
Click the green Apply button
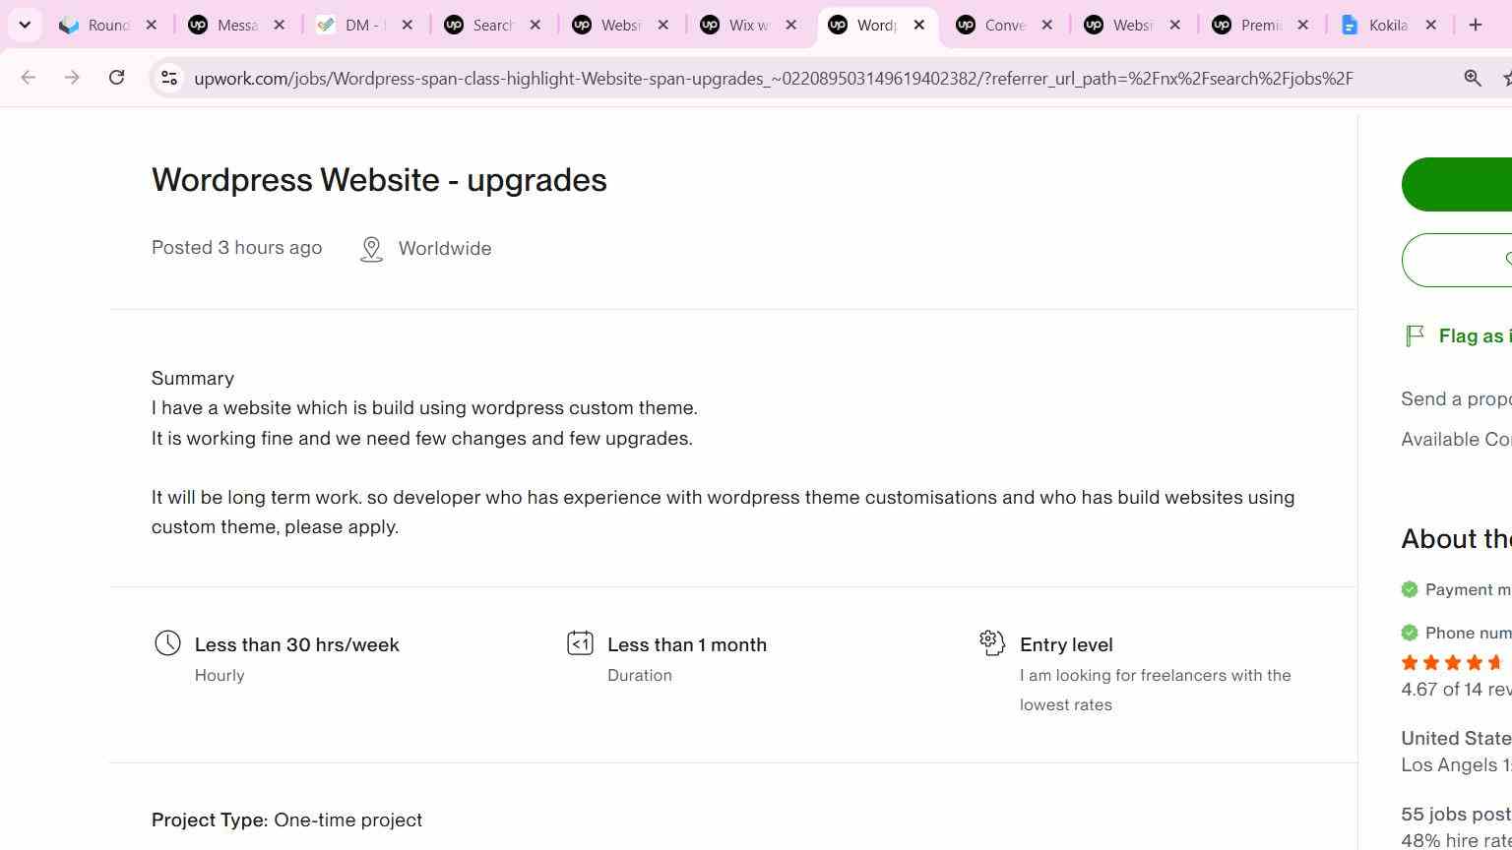coord(1457,184)
